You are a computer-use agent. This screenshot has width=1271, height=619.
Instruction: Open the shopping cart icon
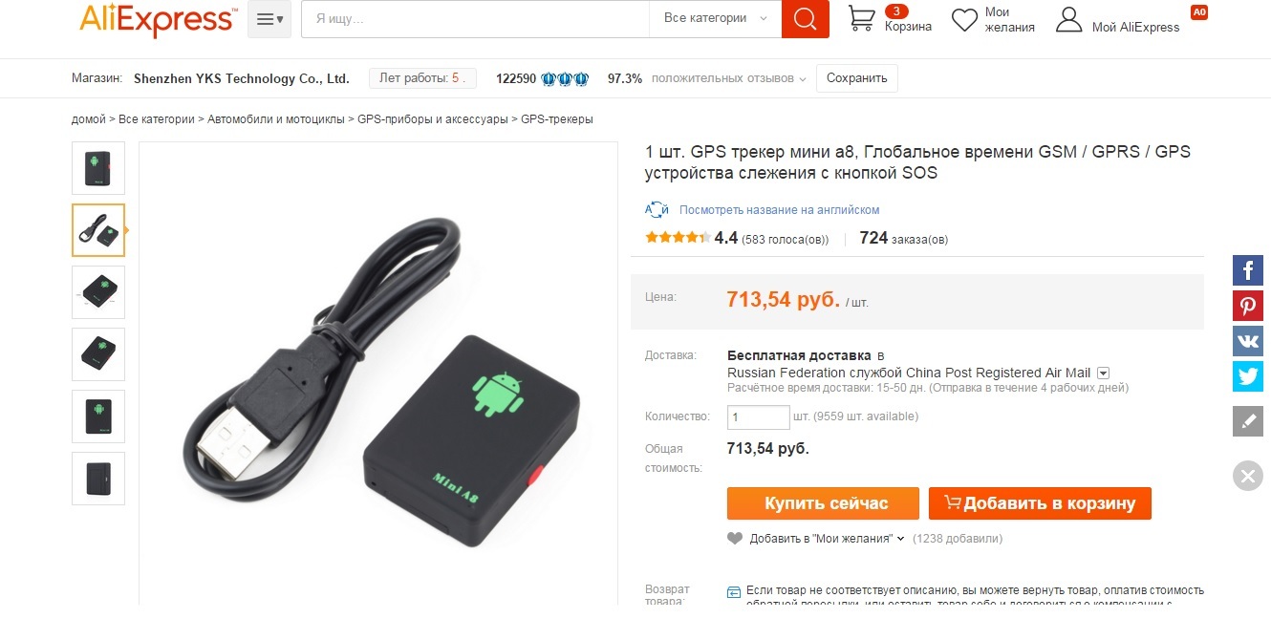coord(862,18)
